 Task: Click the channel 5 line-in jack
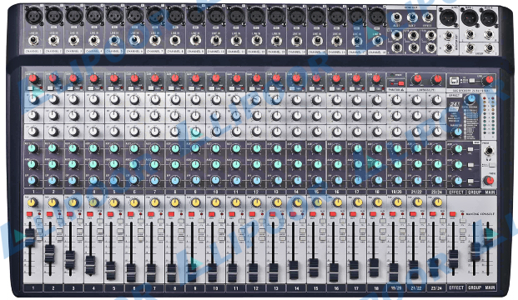coord(114,41)
